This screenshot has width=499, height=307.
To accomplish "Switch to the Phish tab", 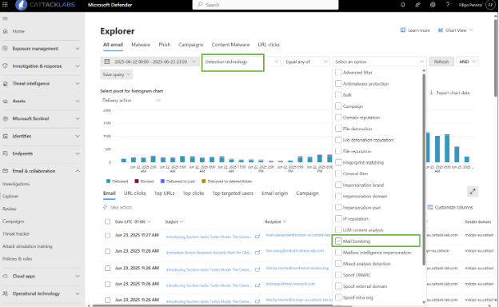I will pyautogui.click(x=164, y=45).
